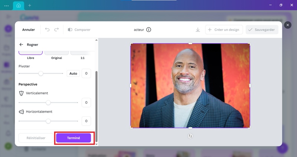This screenshot has height=157, width=297.
Task: Click the Horizontalement value field
Action: 86,121
